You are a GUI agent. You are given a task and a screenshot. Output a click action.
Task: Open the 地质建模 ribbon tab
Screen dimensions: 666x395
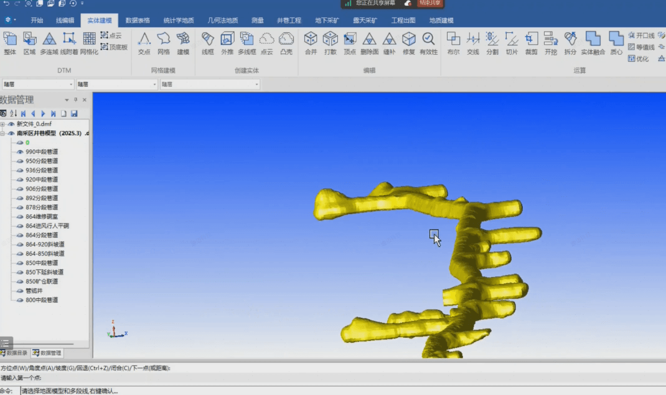click(x=441, y=20)
